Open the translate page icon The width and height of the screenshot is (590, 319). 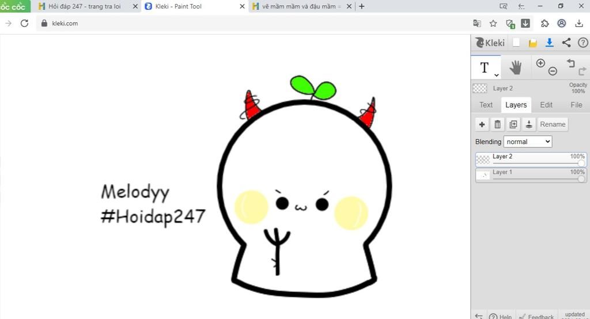coord(476,24)
